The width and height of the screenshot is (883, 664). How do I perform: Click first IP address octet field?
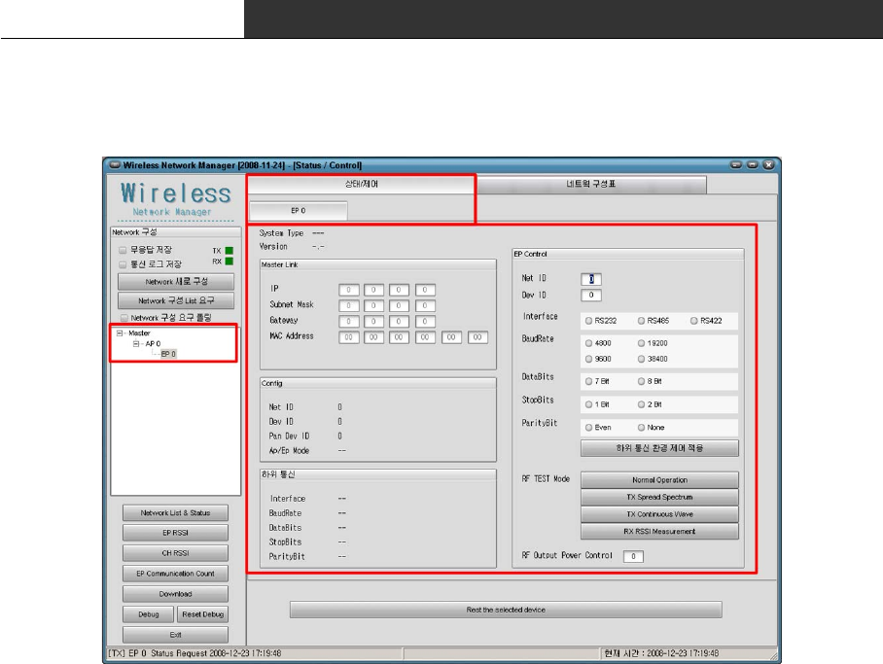(348, 290)
